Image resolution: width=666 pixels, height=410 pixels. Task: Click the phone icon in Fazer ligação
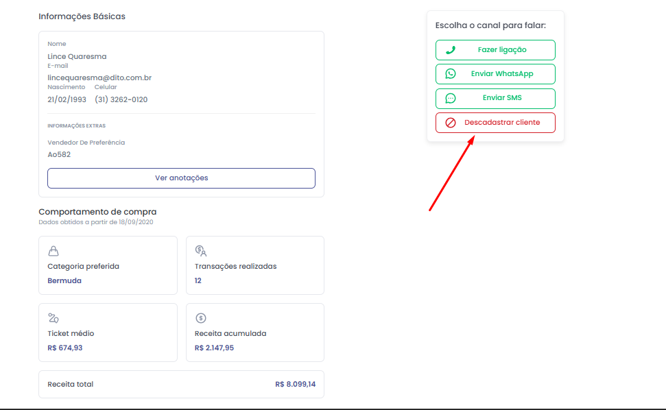point(451,50)
